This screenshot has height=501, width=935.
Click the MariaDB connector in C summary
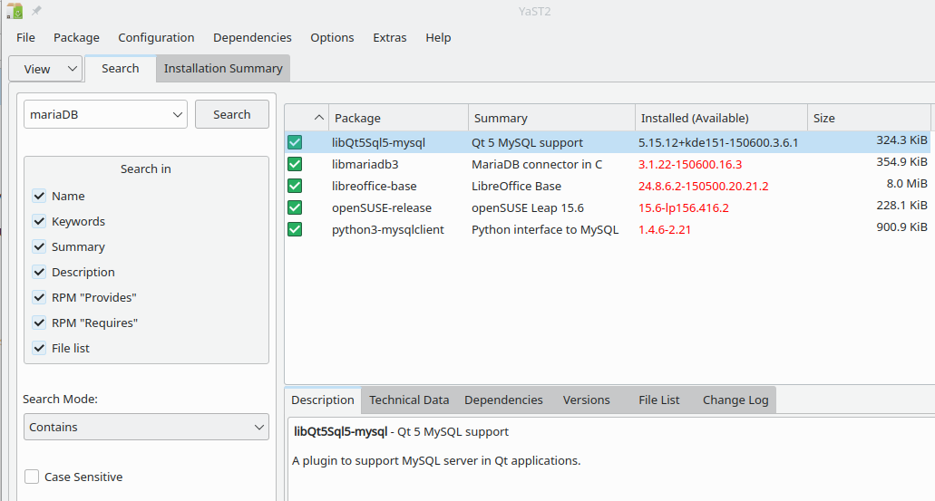[537, 164]
